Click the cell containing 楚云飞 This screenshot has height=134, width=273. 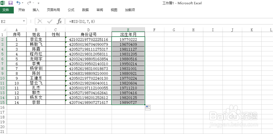tap(36, 83)
